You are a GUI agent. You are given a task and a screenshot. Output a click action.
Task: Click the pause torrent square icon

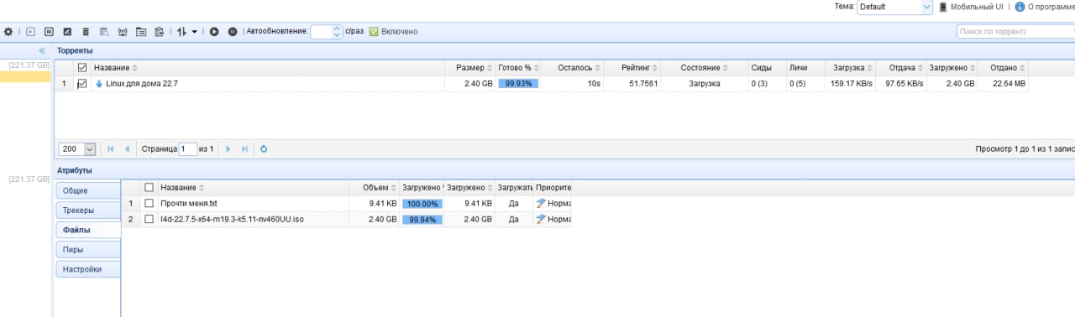coord(49,32)
